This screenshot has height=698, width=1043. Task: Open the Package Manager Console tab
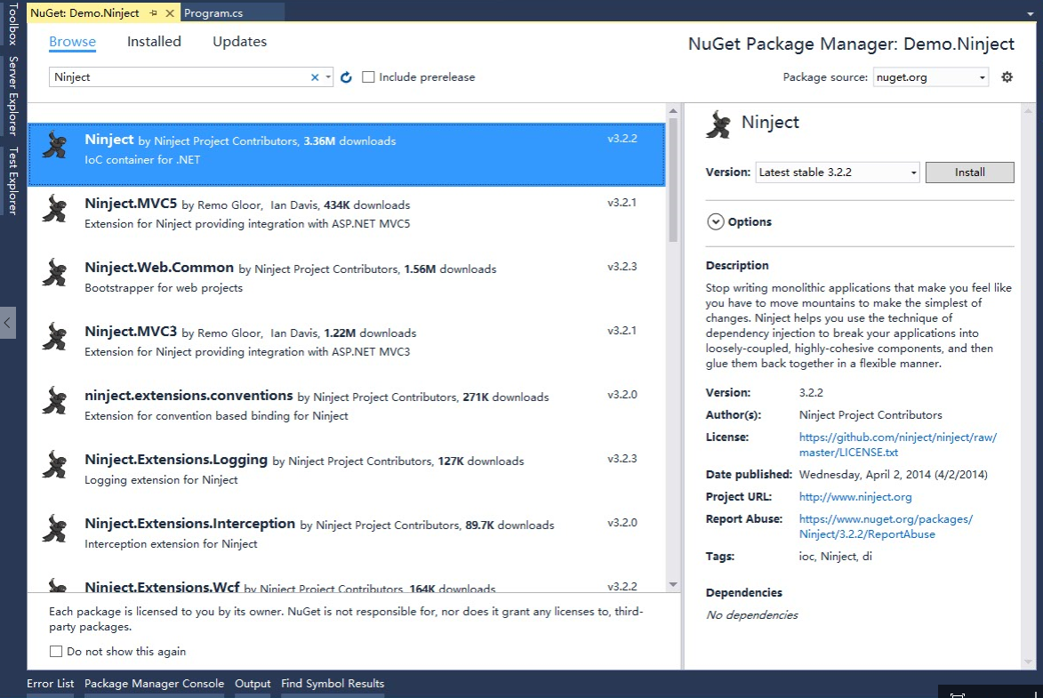click(x=155, y=684)
